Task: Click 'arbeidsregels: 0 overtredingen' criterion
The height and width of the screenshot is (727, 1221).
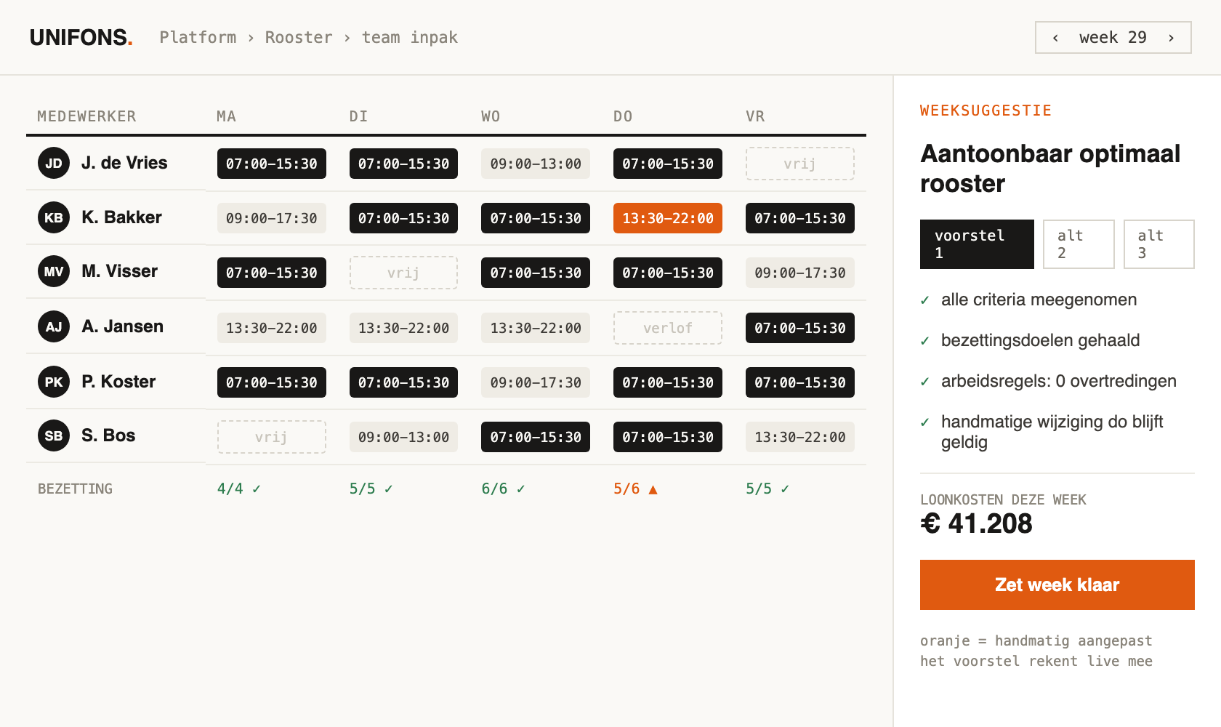Action: [1058, 381]
